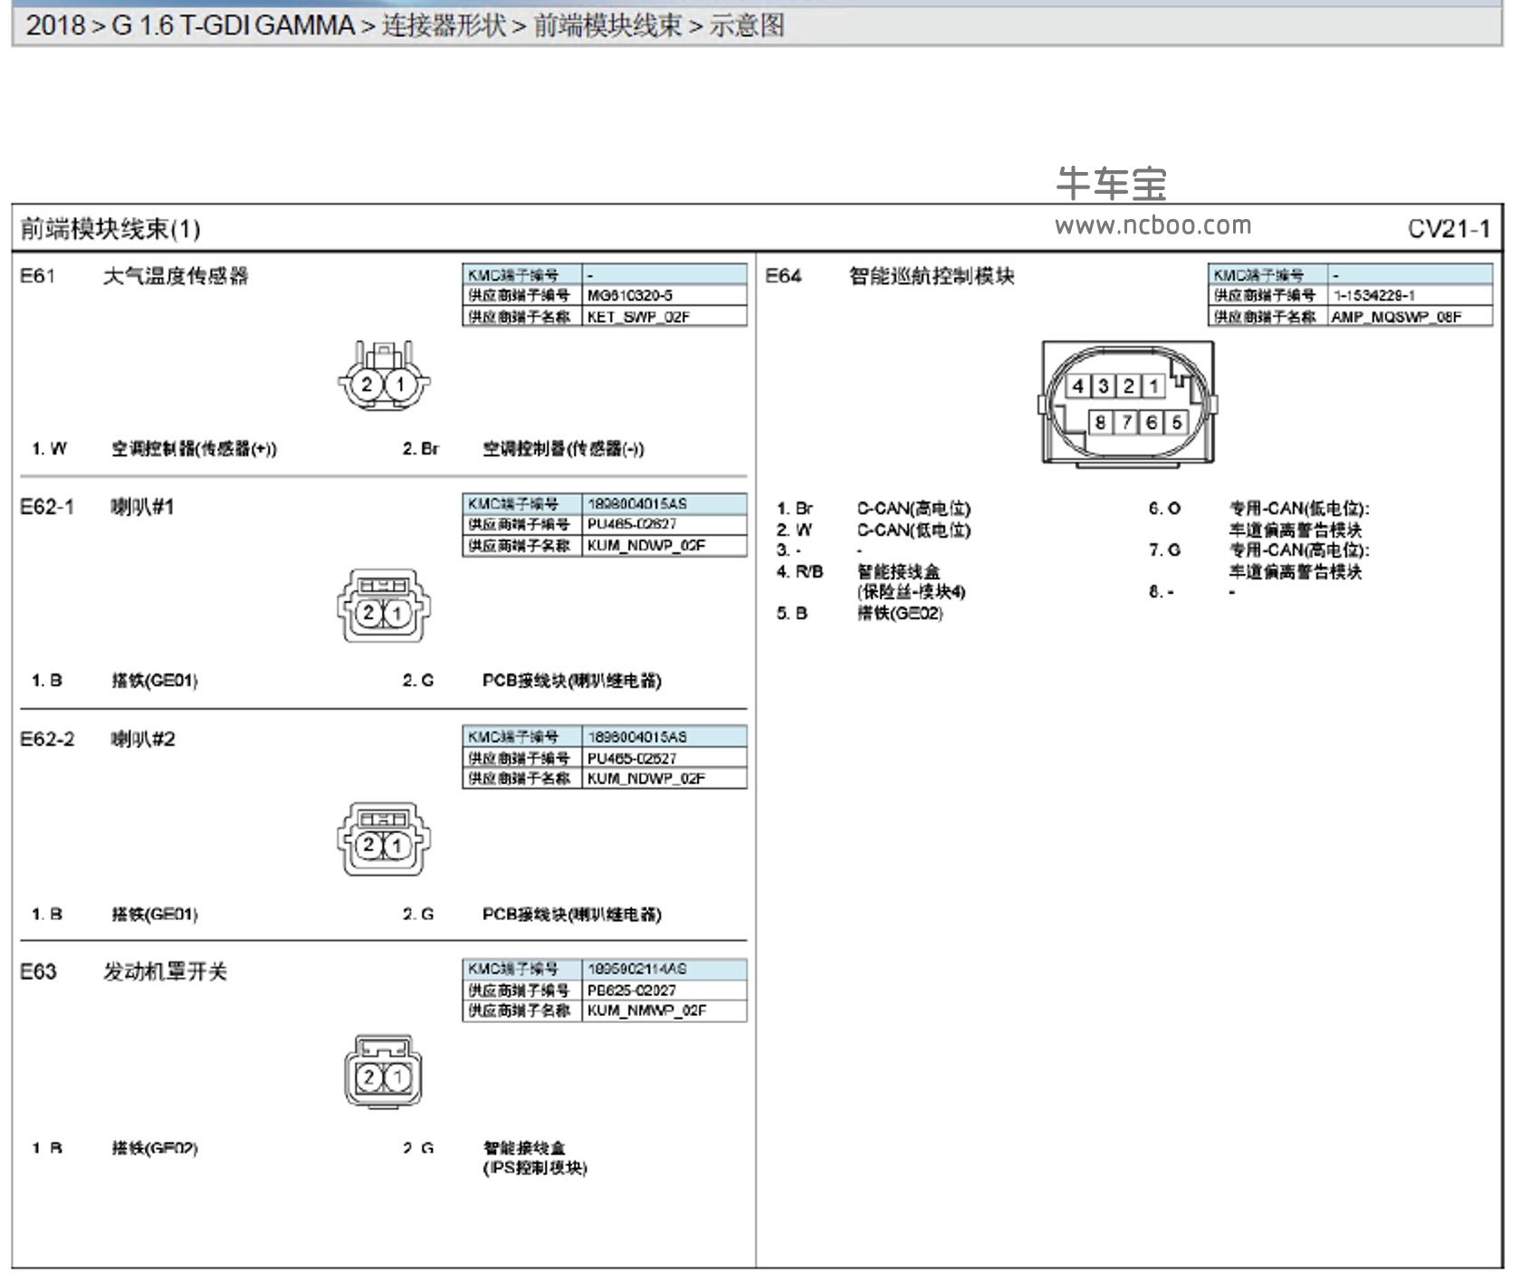Screen dimensions: 1521x1282
Task: Click E62-1 pin 1 搭铁(GE01)
Action: tap(114, 680)
